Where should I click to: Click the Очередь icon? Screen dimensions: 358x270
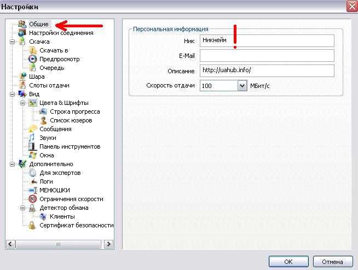click(x=33, y=68)
